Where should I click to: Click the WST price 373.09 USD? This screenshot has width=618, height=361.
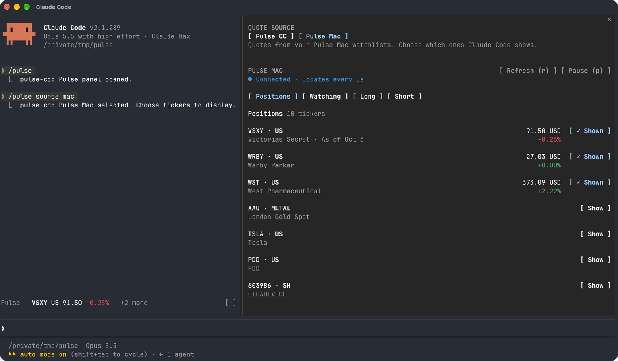541,182
